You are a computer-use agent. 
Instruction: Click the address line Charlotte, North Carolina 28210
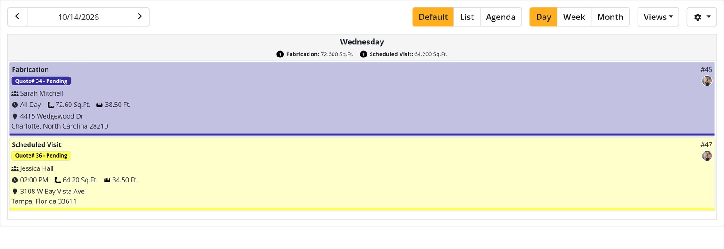[x=60, y=126]
